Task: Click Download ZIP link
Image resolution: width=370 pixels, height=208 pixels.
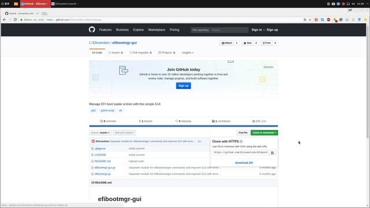Action: click(244, 163)
